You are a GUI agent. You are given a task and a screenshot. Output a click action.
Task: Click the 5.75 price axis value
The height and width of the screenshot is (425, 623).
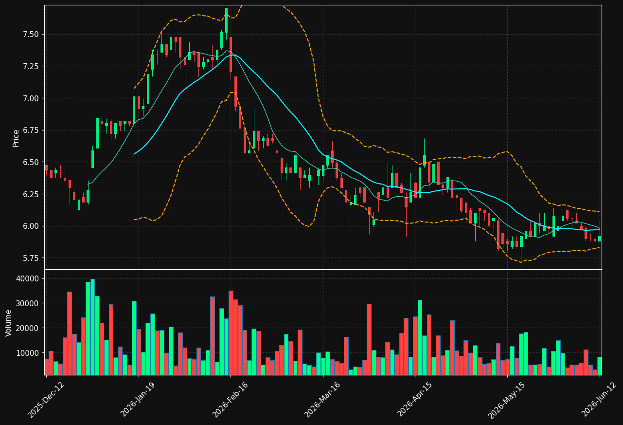click(31, 258)
